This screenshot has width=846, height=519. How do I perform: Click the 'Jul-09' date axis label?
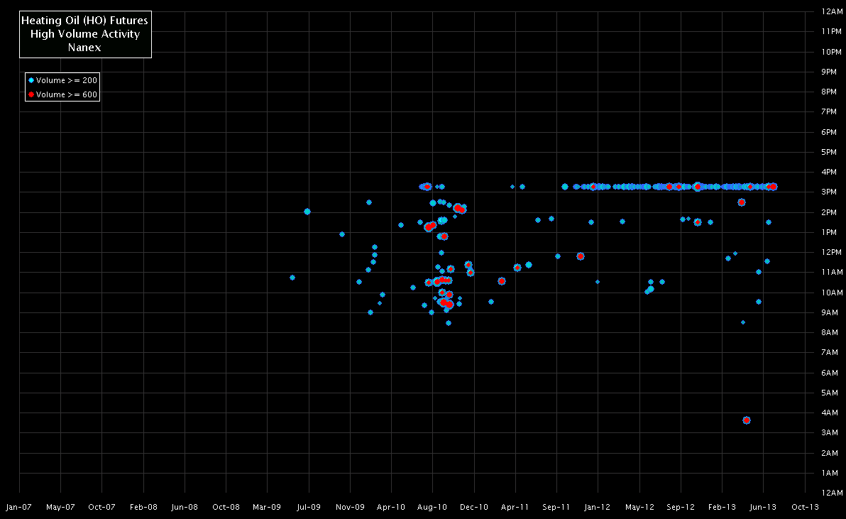pyautogui.click(x=309, y=507)
